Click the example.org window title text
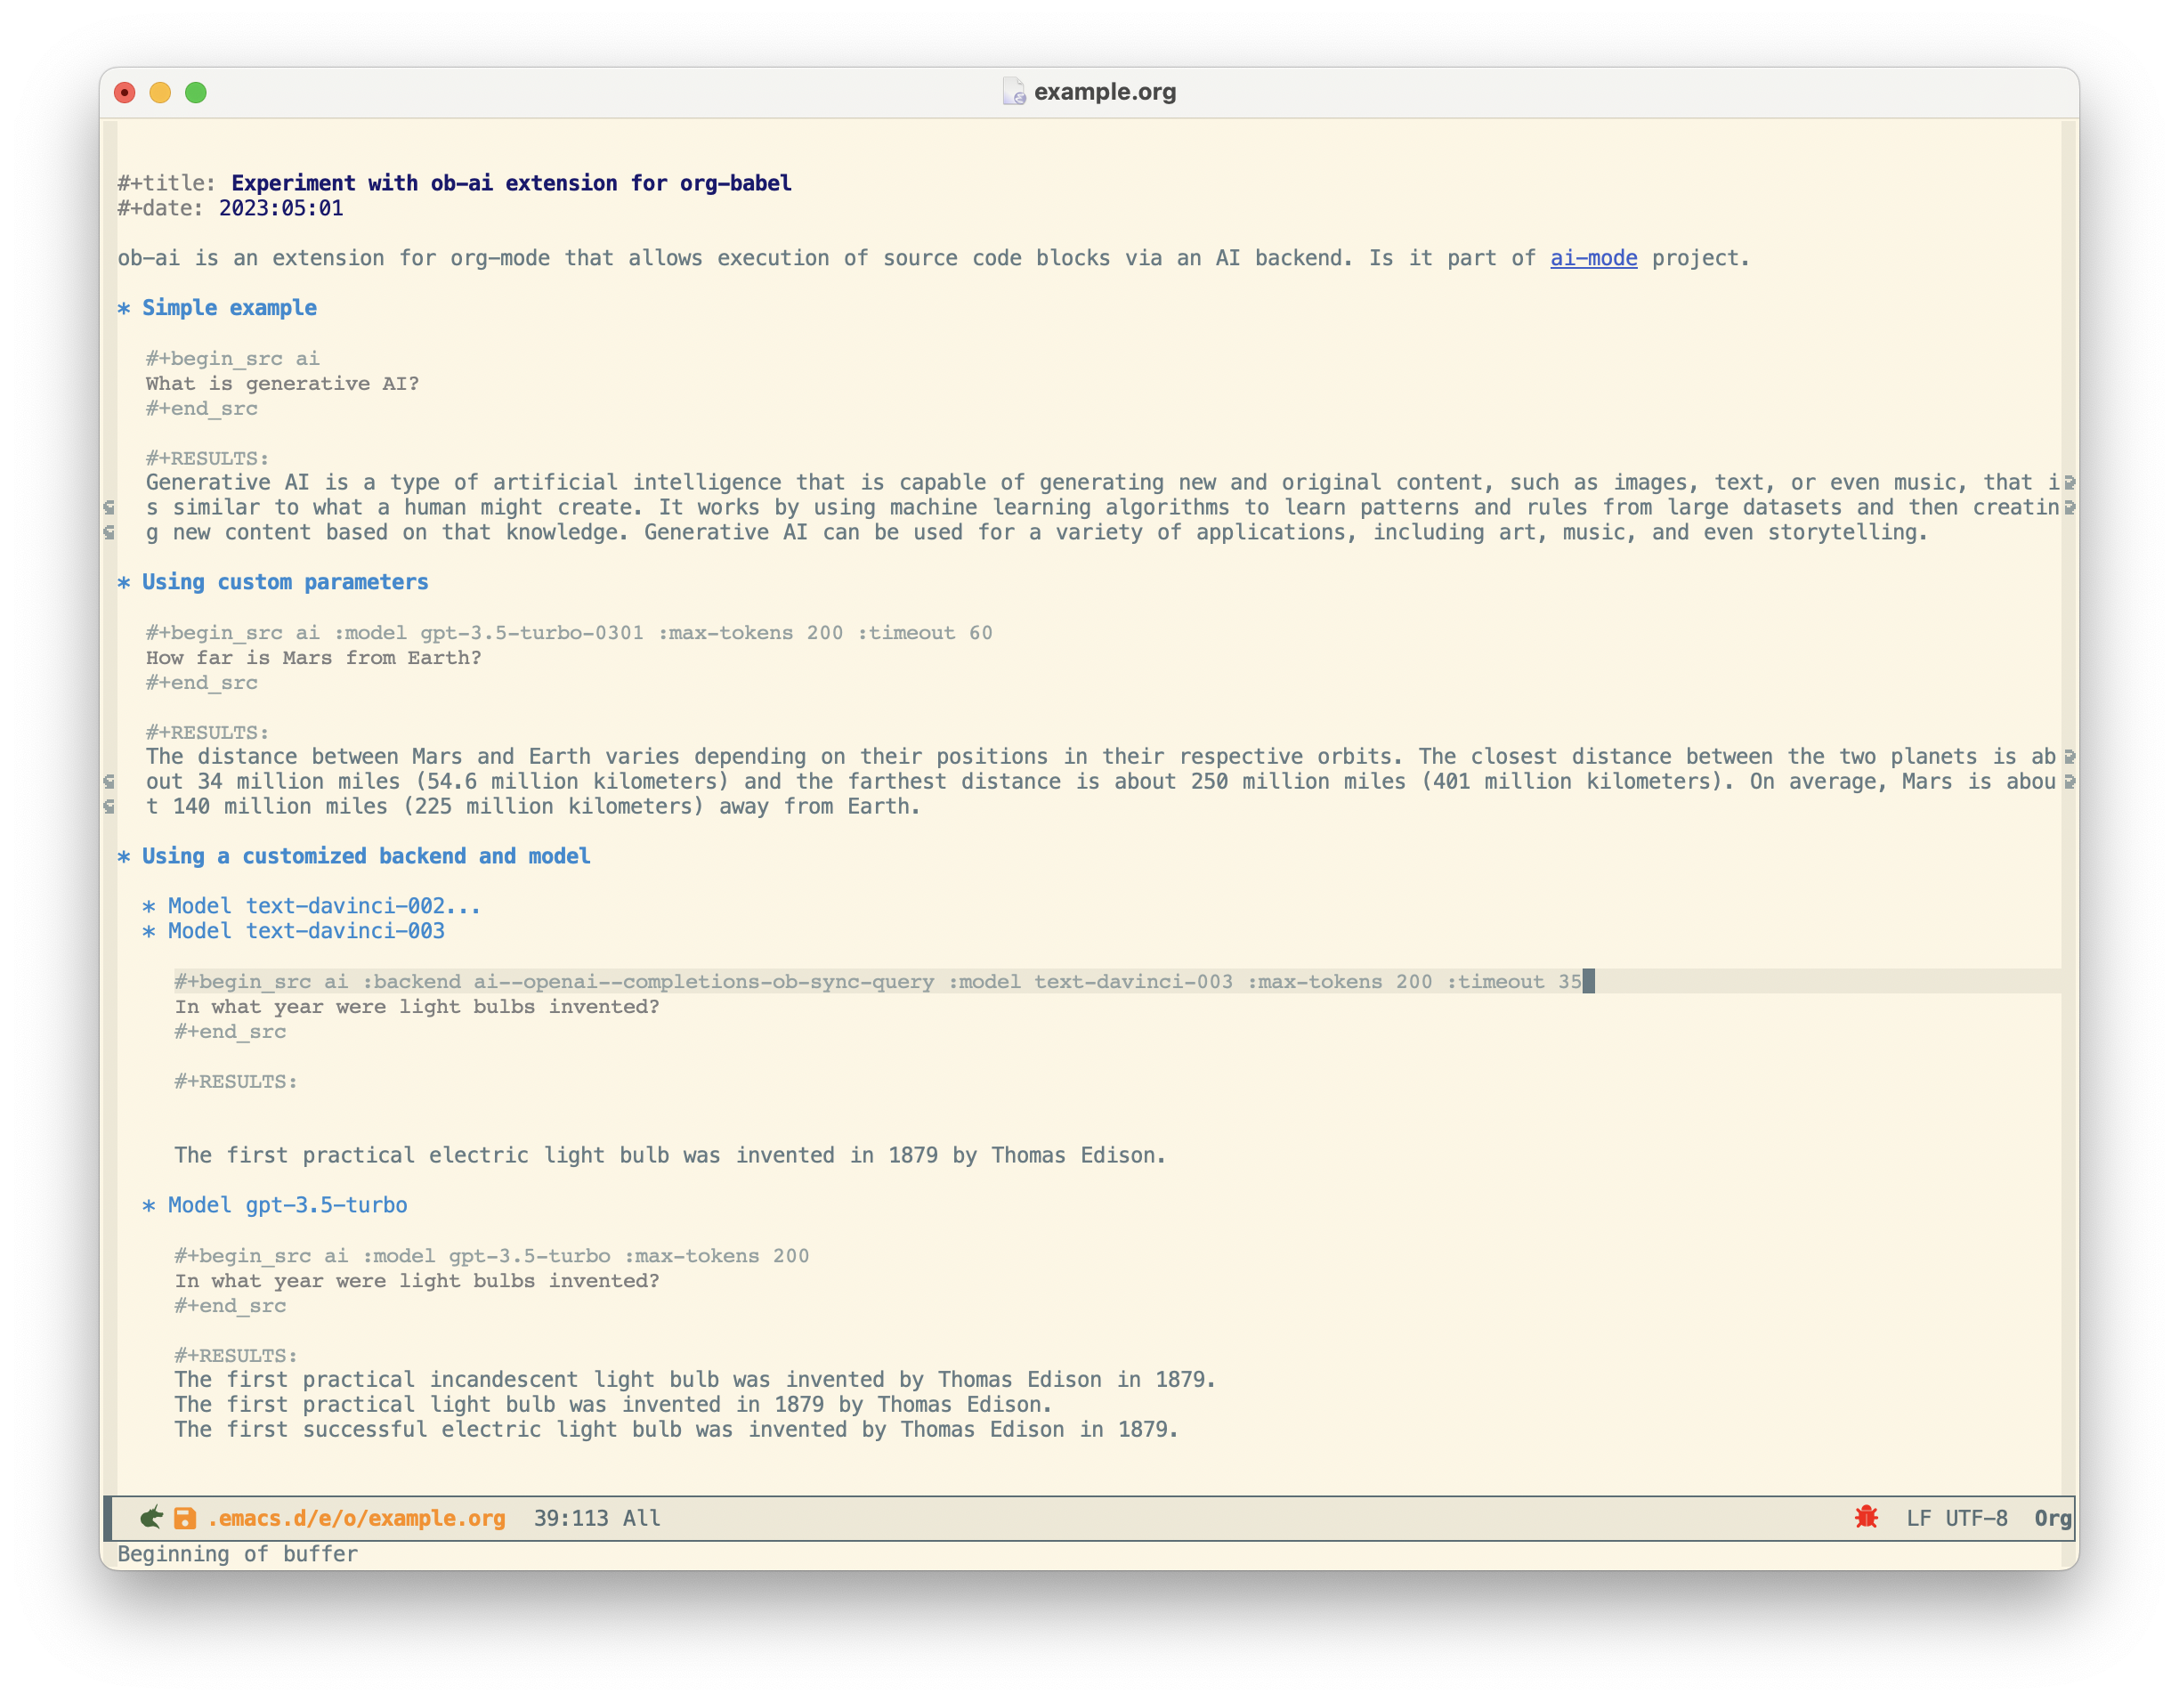 [x=1105, y=92]
